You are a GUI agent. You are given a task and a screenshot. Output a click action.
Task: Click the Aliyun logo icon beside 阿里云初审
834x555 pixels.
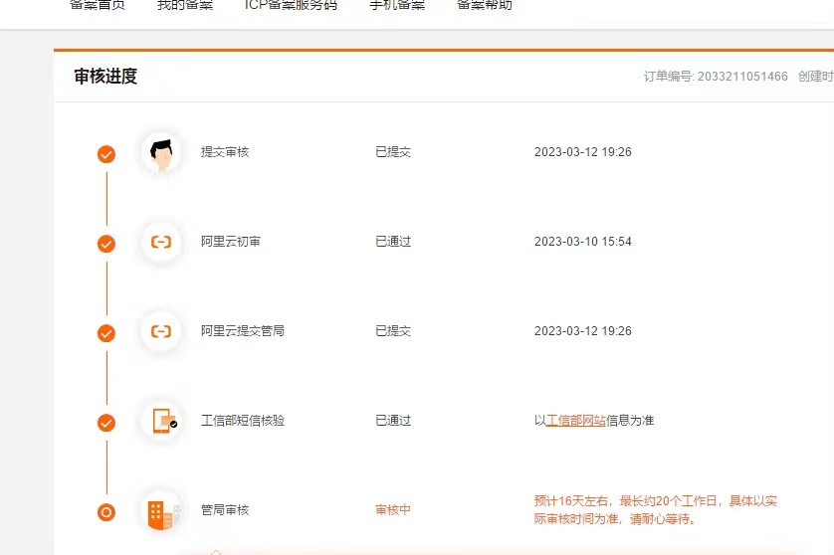click(x=161, y=243)
